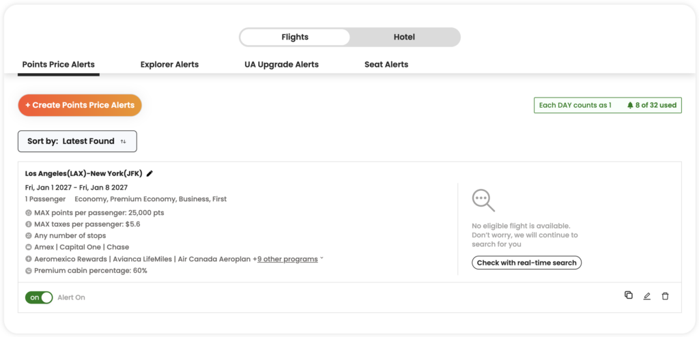Image resolution: width=699 pixels, height=337 pixels.
Task: Switch to the Seat Alerts tab
Action: (386, 65)
